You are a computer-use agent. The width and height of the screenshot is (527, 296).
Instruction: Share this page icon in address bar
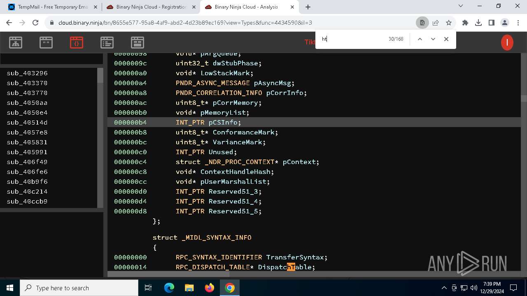click(x=436, y=23)
